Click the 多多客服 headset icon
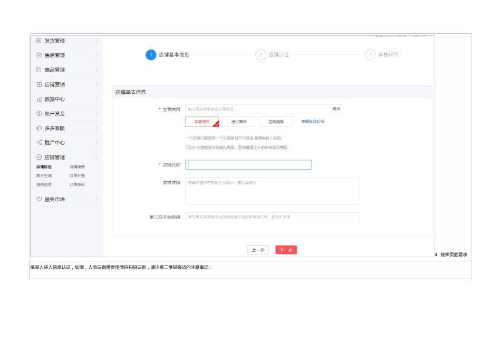The image size is (501, 354). click(39, 128)
